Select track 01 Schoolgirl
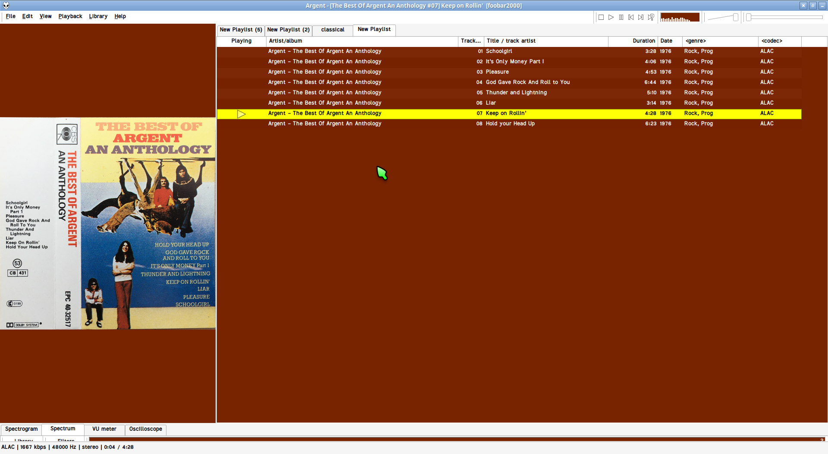Image resolution: width=828 pixels, height=454 pixels. (x=509, y=51)
